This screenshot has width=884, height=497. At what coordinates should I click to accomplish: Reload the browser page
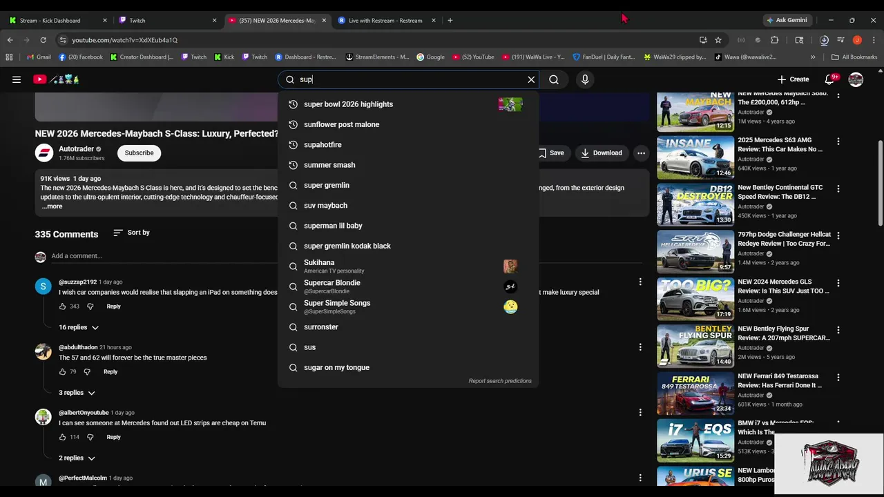(43, 40)
